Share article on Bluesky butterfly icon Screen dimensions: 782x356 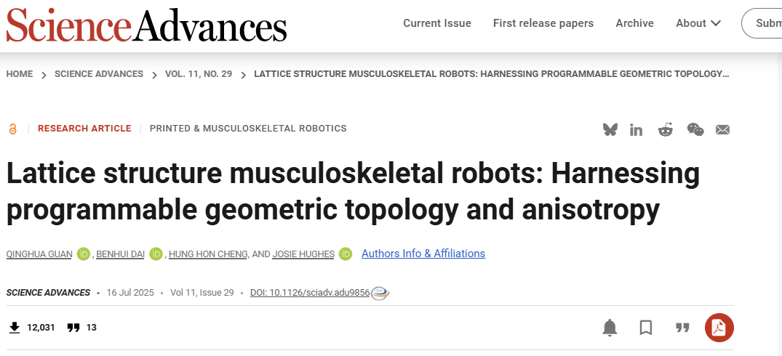610,129
